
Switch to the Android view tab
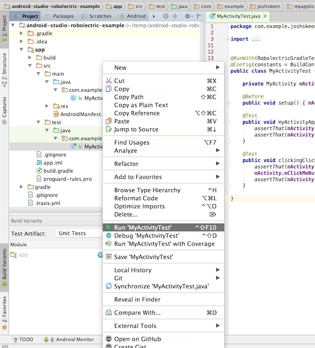coord(132,16)
